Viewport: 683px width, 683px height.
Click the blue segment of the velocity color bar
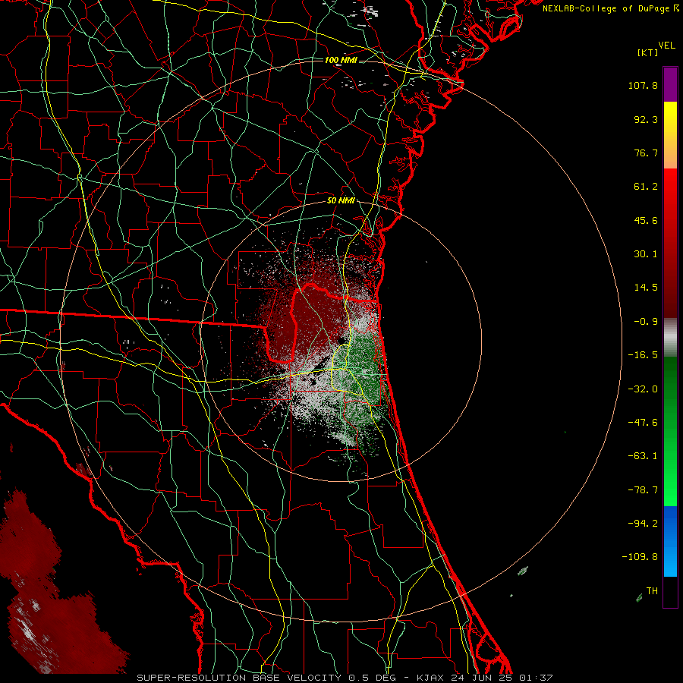pos(670,541)
